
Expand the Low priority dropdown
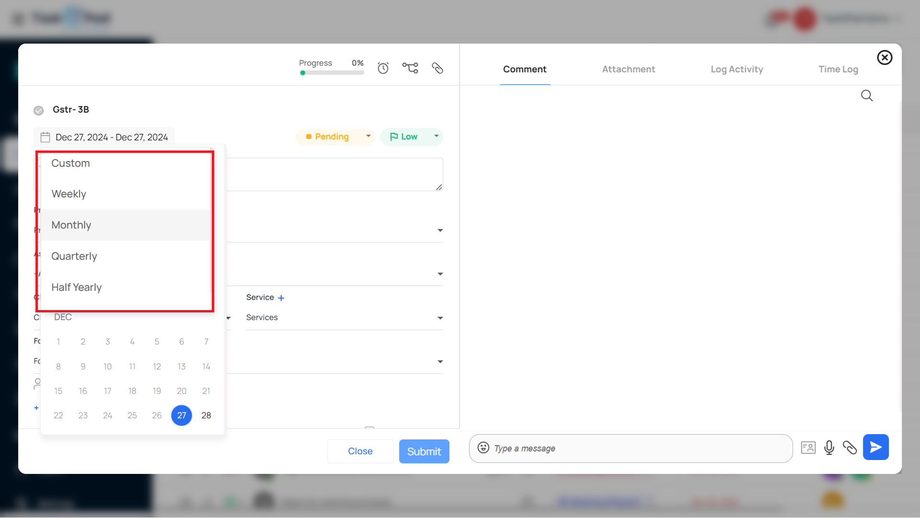pos(412,137)
